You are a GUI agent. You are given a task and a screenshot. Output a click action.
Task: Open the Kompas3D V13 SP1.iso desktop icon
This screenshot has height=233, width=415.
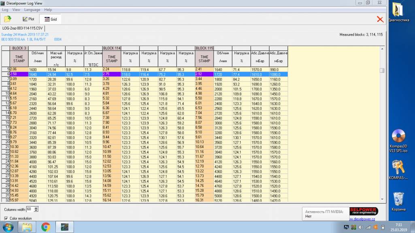pyautogui.click(x=398, y=137)
